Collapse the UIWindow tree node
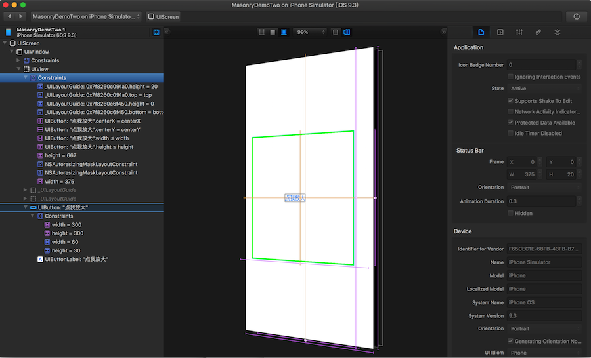This screenshot has height=358, width=591. point(12,52)
